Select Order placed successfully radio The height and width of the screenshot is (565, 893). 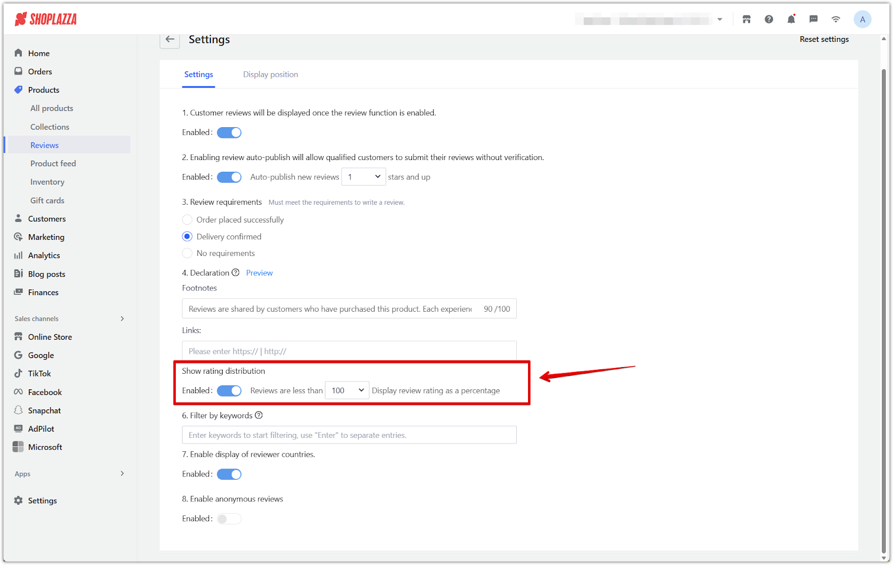coord(187,220)
